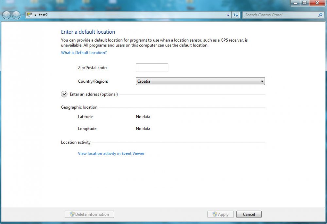Click the Enter an address (optional) label
Screen dimensions: 327x224
(x=94, y=94)
